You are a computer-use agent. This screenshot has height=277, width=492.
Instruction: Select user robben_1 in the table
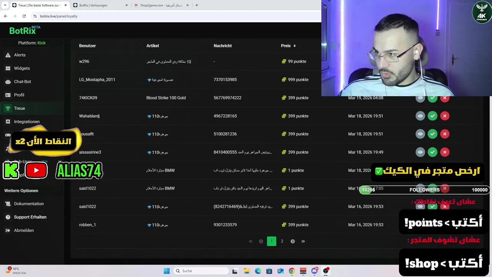[x=87, y=225]
